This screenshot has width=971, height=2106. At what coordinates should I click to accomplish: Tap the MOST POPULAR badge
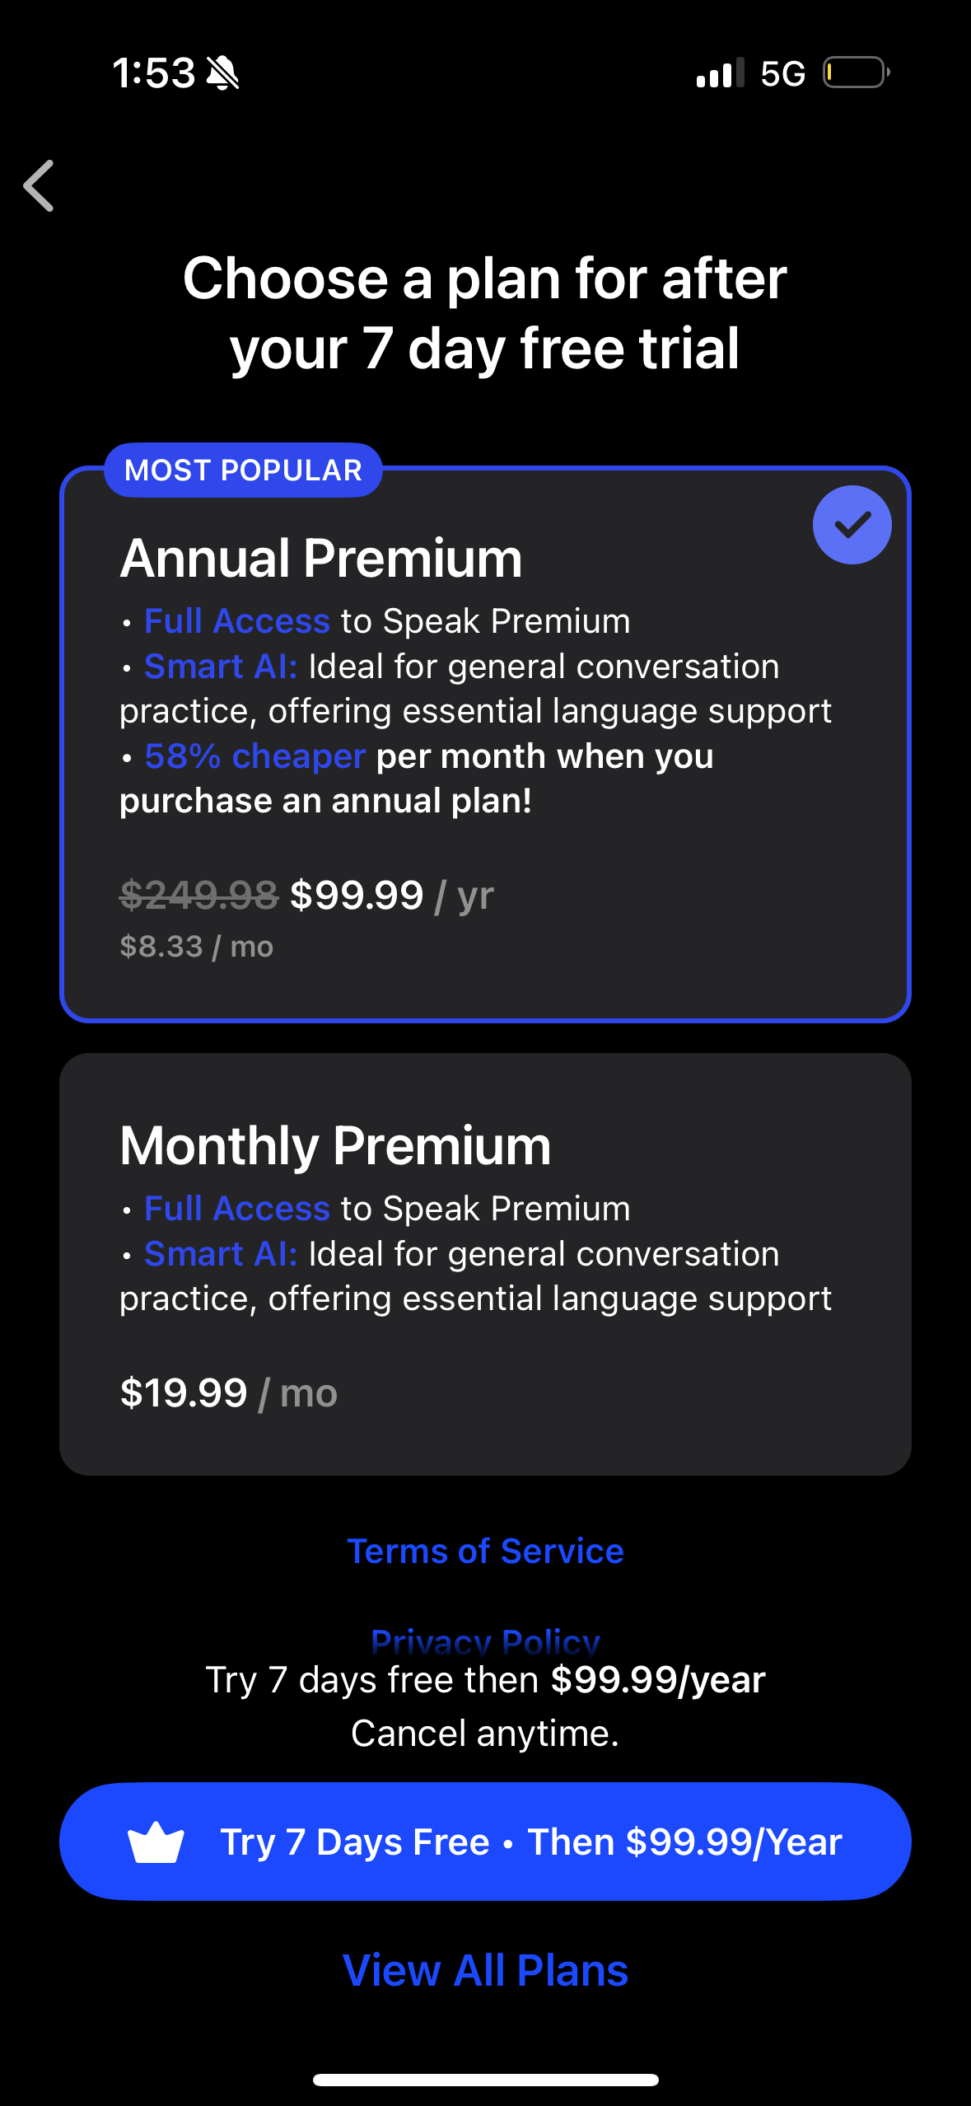click(243, 470)
